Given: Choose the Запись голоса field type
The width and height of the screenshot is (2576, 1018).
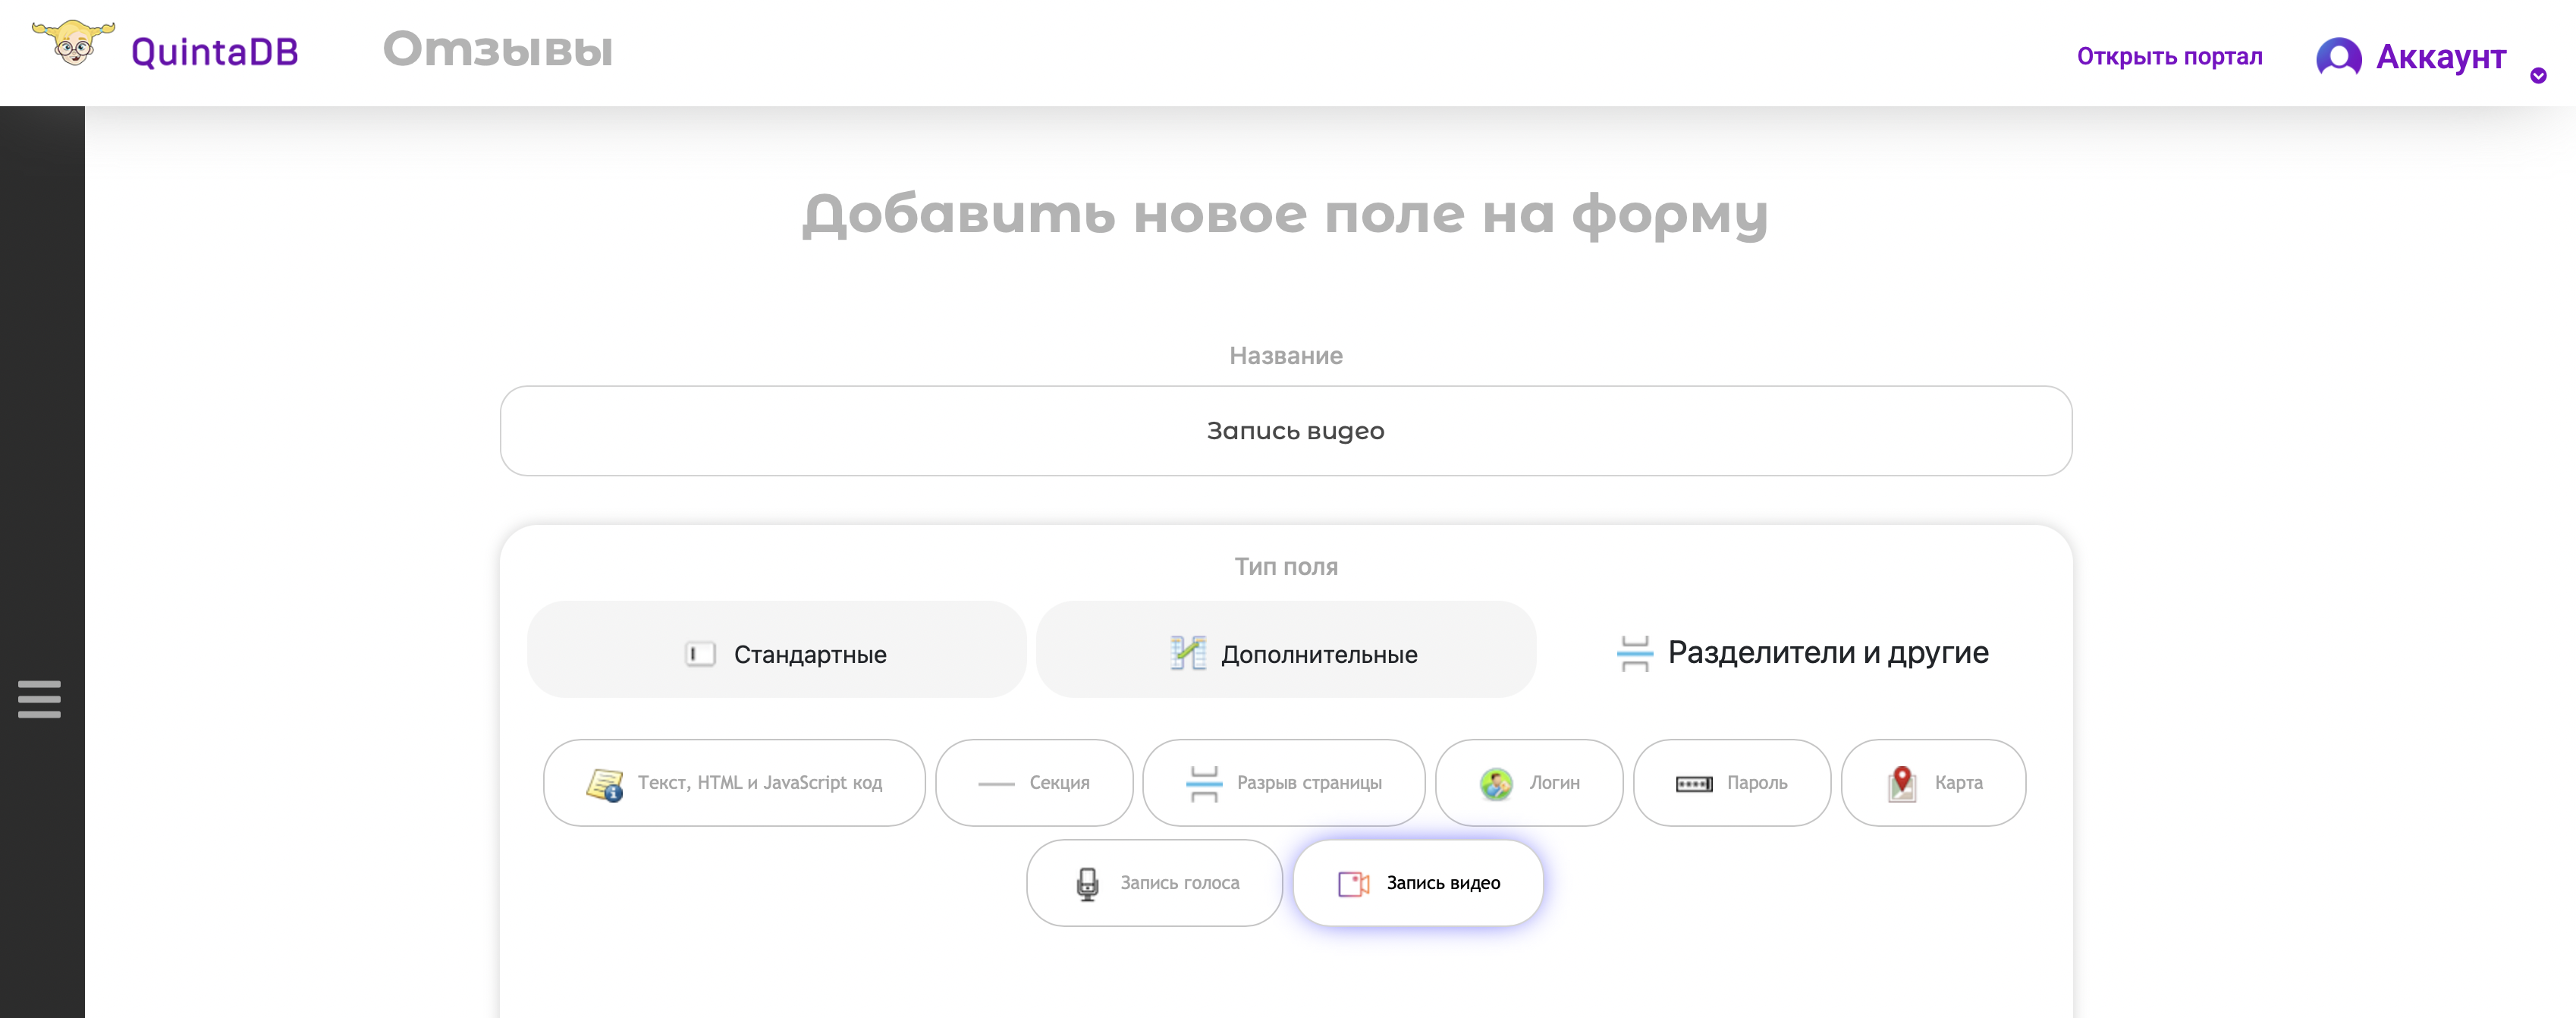Looking at the screenshot, I should 1154,883.
